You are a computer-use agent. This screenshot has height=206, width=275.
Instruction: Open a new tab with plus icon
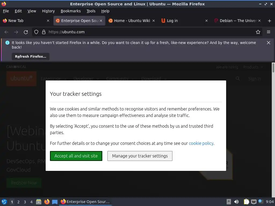tap(269, 21)
